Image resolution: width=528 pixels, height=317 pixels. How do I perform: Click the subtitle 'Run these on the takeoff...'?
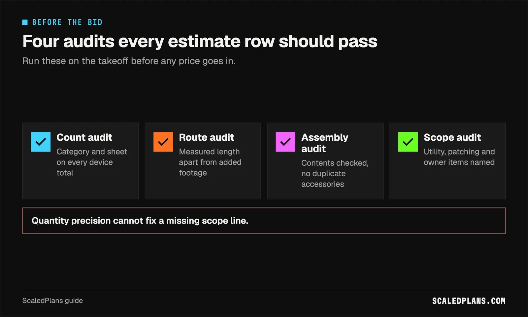click(129, 61)
